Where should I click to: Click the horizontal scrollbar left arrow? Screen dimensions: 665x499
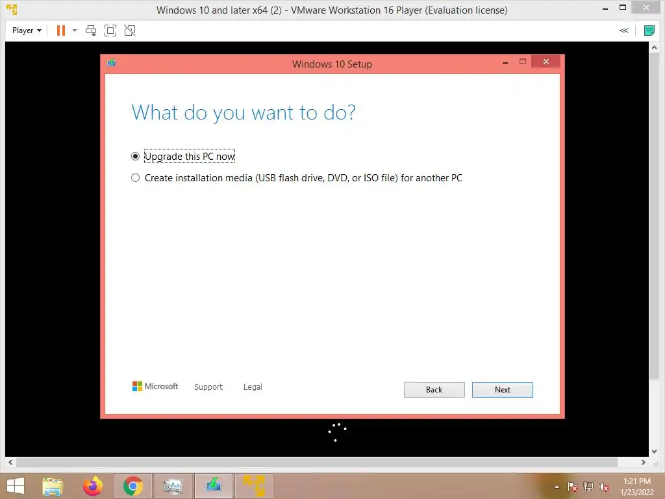click(10, 462)
